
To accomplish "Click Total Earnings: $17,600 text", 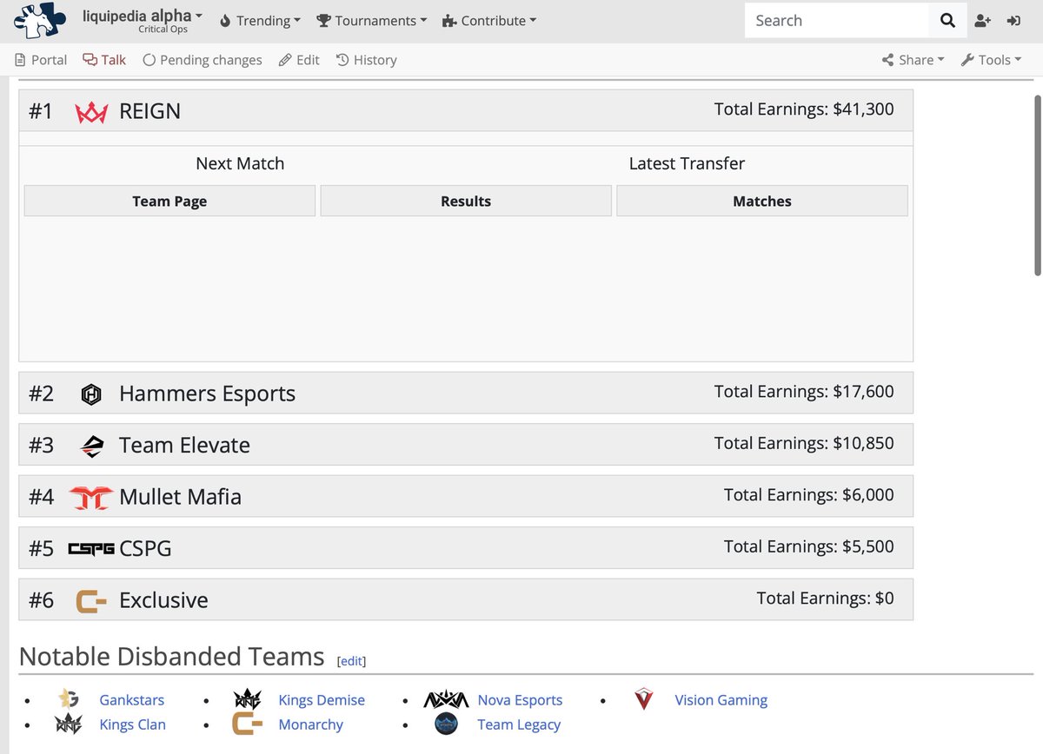I will [804, 392].
